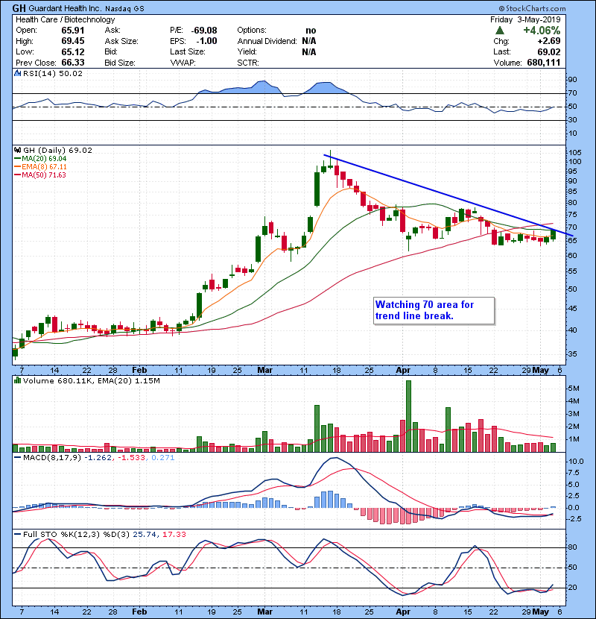The height and width of the screenshot is (619, 596).
Task: Click the RSI indicator icon
Action: 17,73
